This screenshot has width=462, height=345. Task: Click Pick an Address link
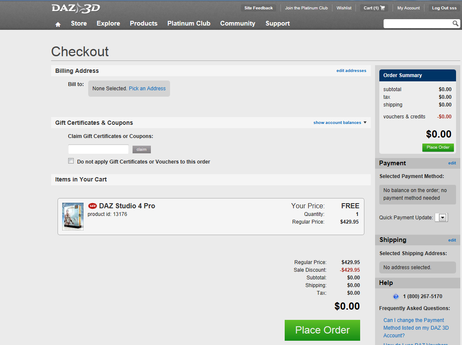147,89
